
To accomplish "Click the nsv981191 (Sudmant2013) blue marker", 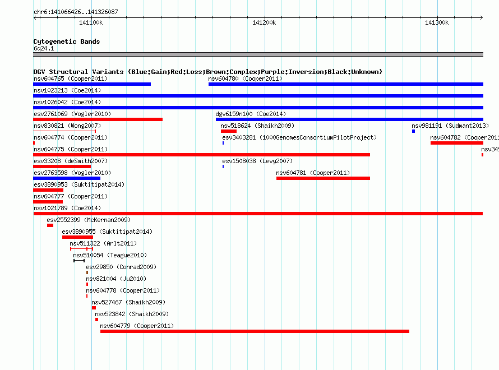I will 413,131.
